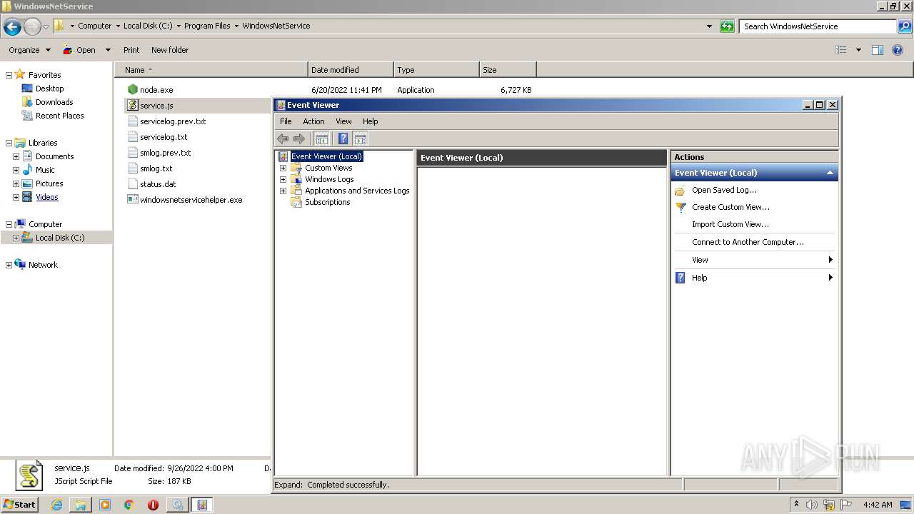This screenshot has width=914, height=514.
Task: Click the Create Custom View funnel icon
Action: (681, 207)
